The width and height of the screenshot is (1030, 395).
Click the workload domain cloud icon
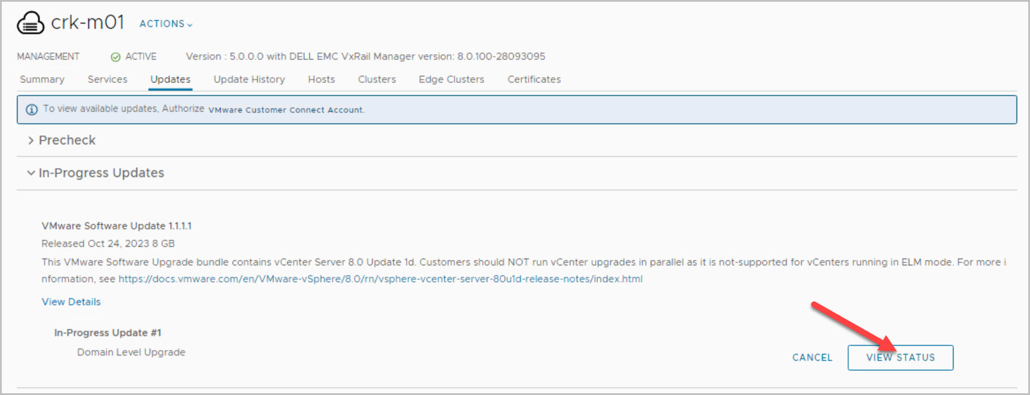[x=31, y=24]
